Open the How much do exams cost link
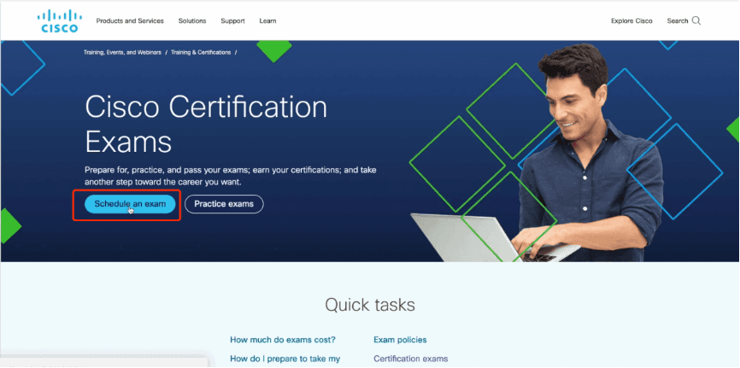This screenshot has height=368, width=740. coord(283,340)
